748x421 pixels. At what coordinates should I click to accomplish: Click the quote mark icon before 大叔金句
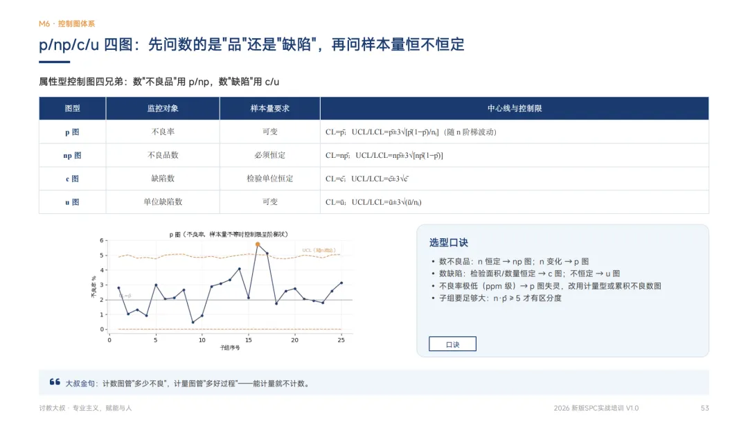coord(55,382)
